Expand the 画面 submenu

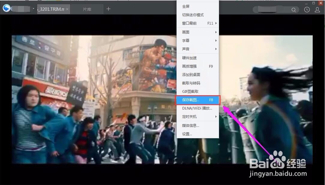198,32
